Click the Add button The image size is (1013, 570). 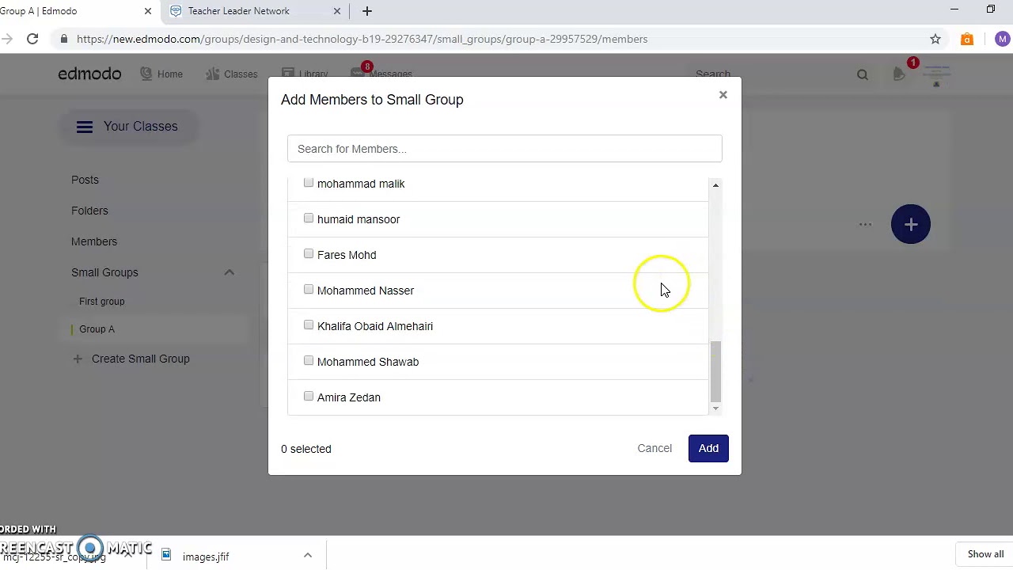point(708,448)
